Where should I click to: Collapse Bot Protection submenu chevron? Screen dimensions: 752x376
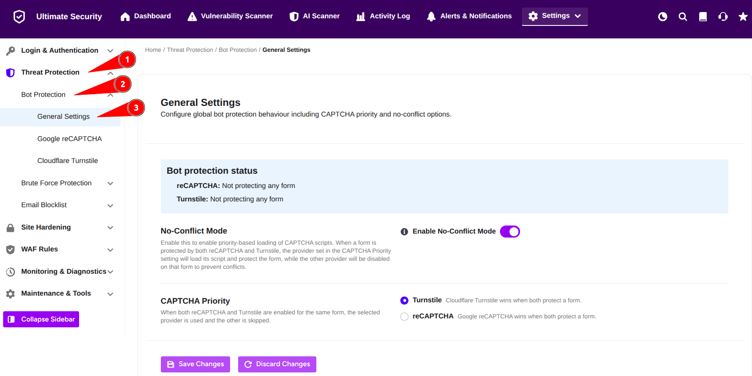pos(110,95)
